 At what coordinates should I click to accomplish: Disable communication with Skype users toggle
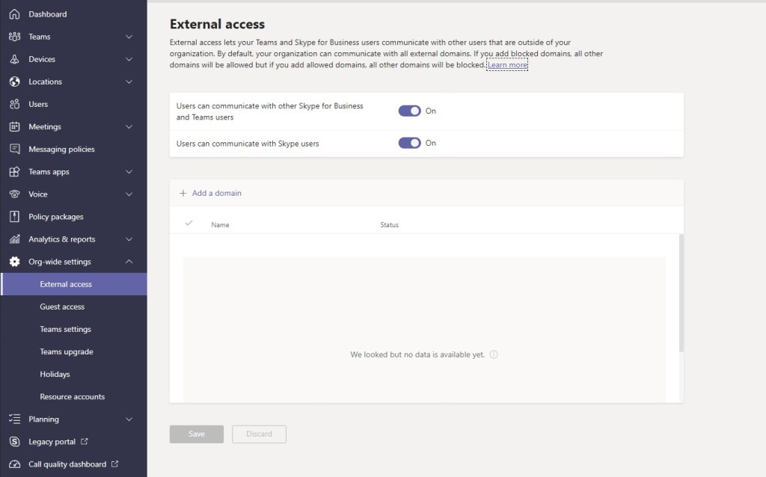coord(409,143)
